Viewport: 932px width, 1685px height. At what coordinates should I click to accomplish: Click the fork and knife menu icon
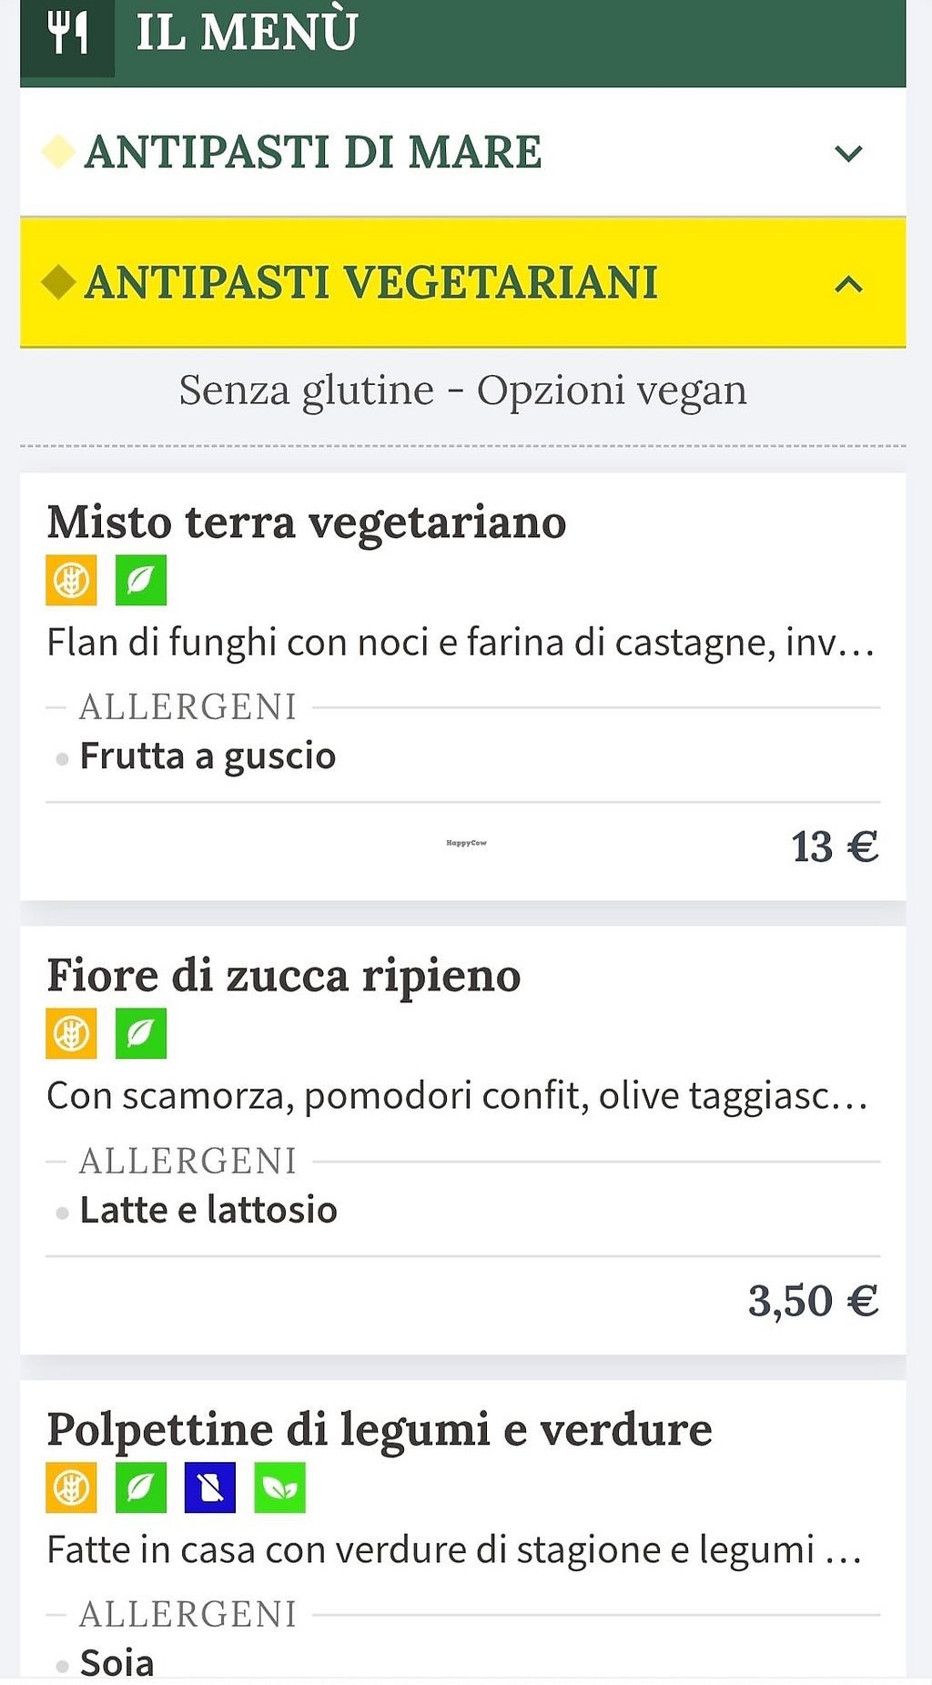(x=67, y=34)
